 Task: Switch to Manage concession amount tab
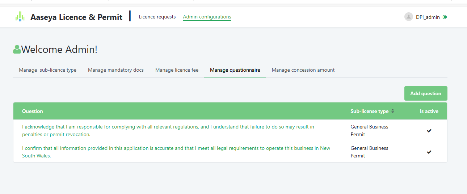[x=303, y=70]
